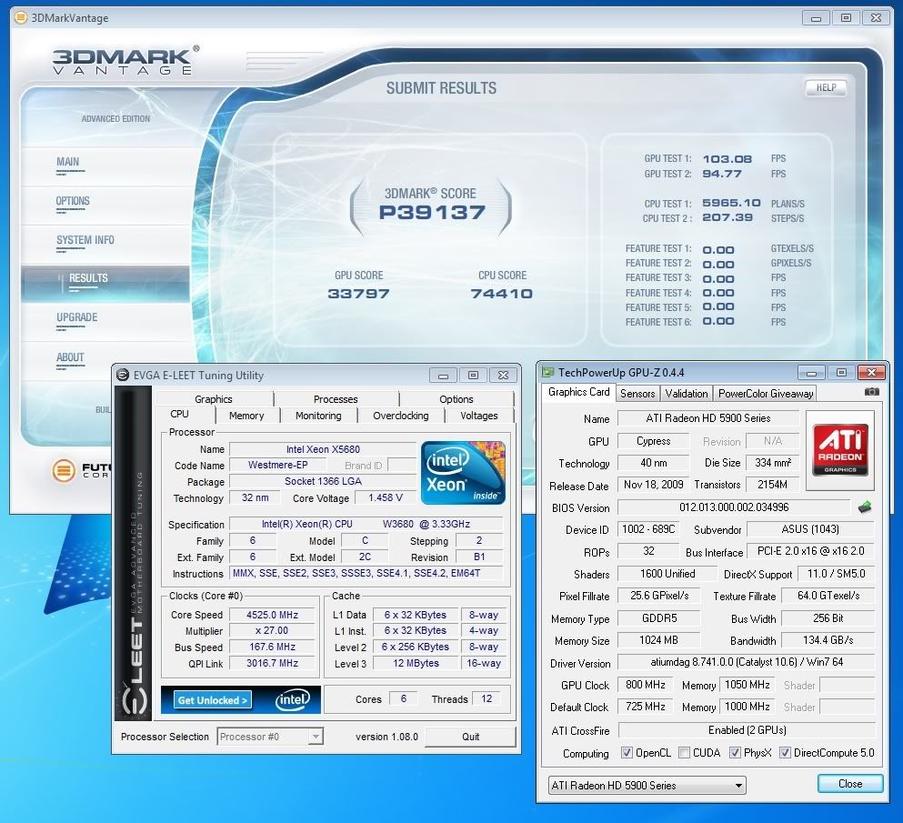Click the E-LEET vertical sidebar logo
Viewport: 903px width, 823px height.
click(134, 554)
